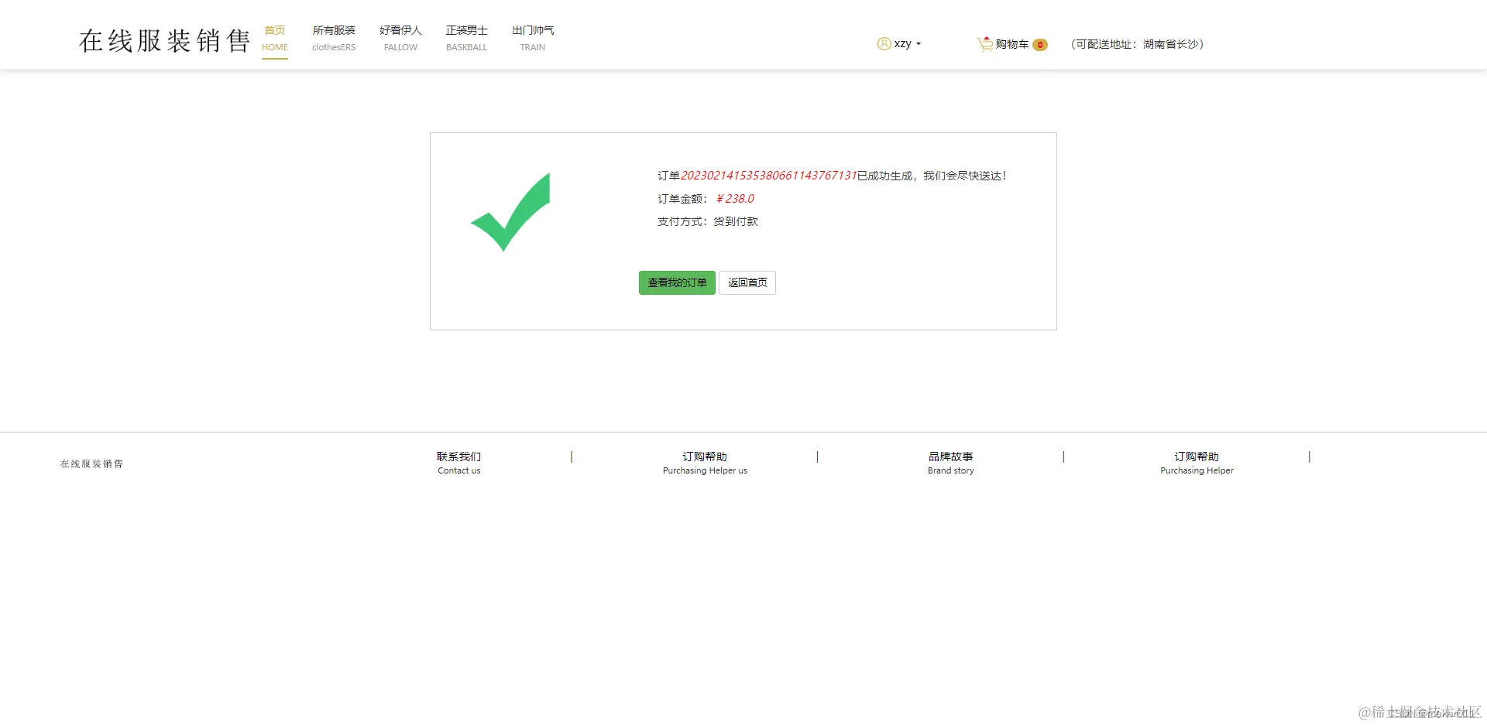
Task: Select the 正装男士 BASKBALL menu item
Action: 465,37
